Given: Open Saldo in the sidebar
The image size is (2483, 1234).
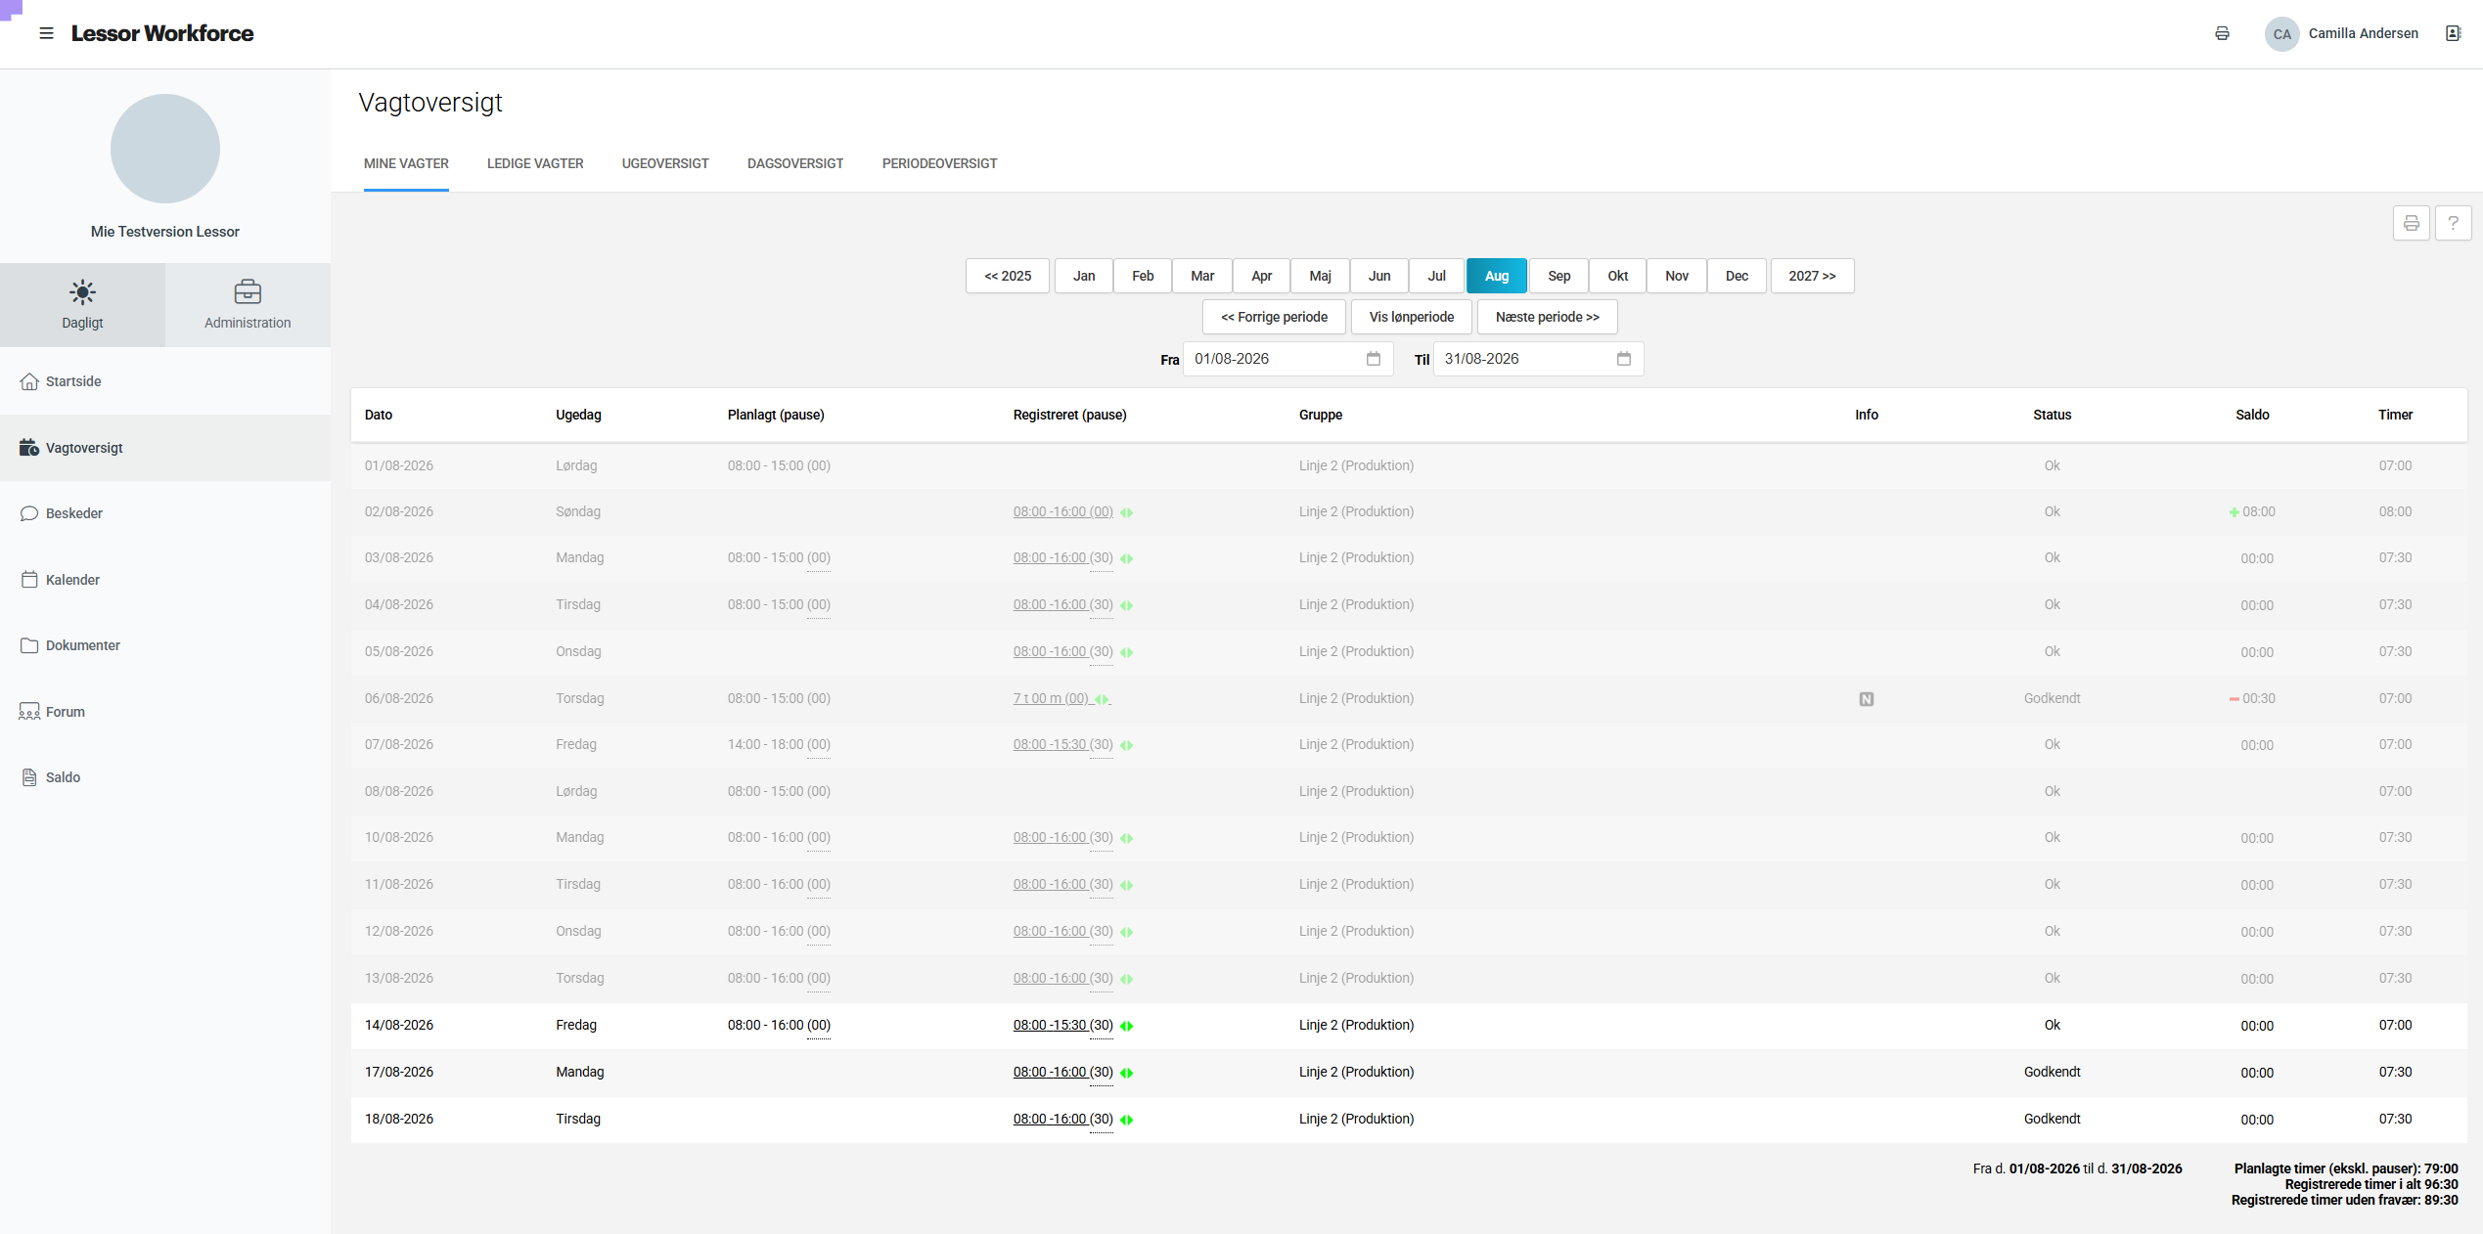Looking at the screenshot, I should 165,777.
